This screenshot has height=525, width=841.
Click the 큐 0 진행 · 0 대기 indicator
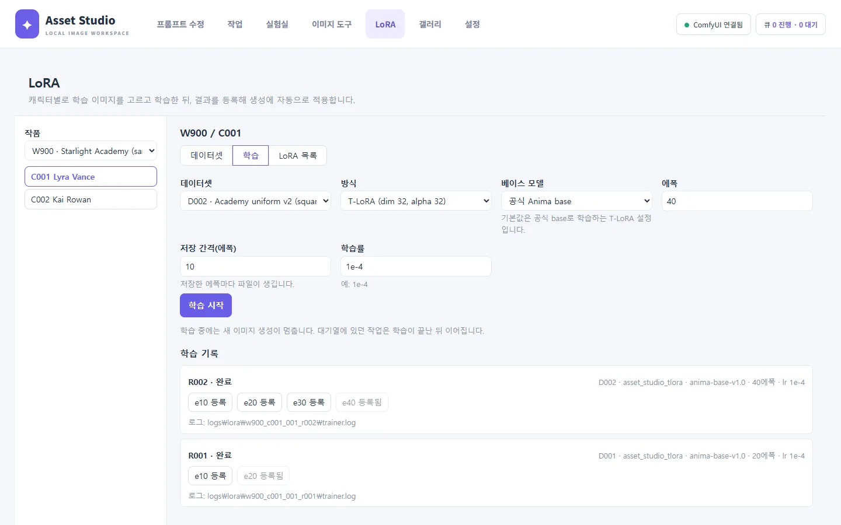click(791, 24)
